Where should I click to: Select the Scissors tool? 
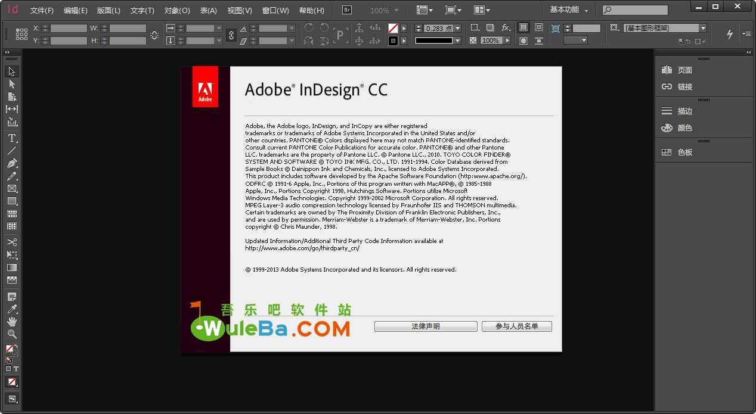[12, 242]
